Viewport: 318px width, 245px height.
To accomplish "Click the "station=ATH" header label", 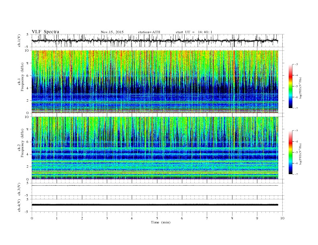I will click(x=149, y=32).
